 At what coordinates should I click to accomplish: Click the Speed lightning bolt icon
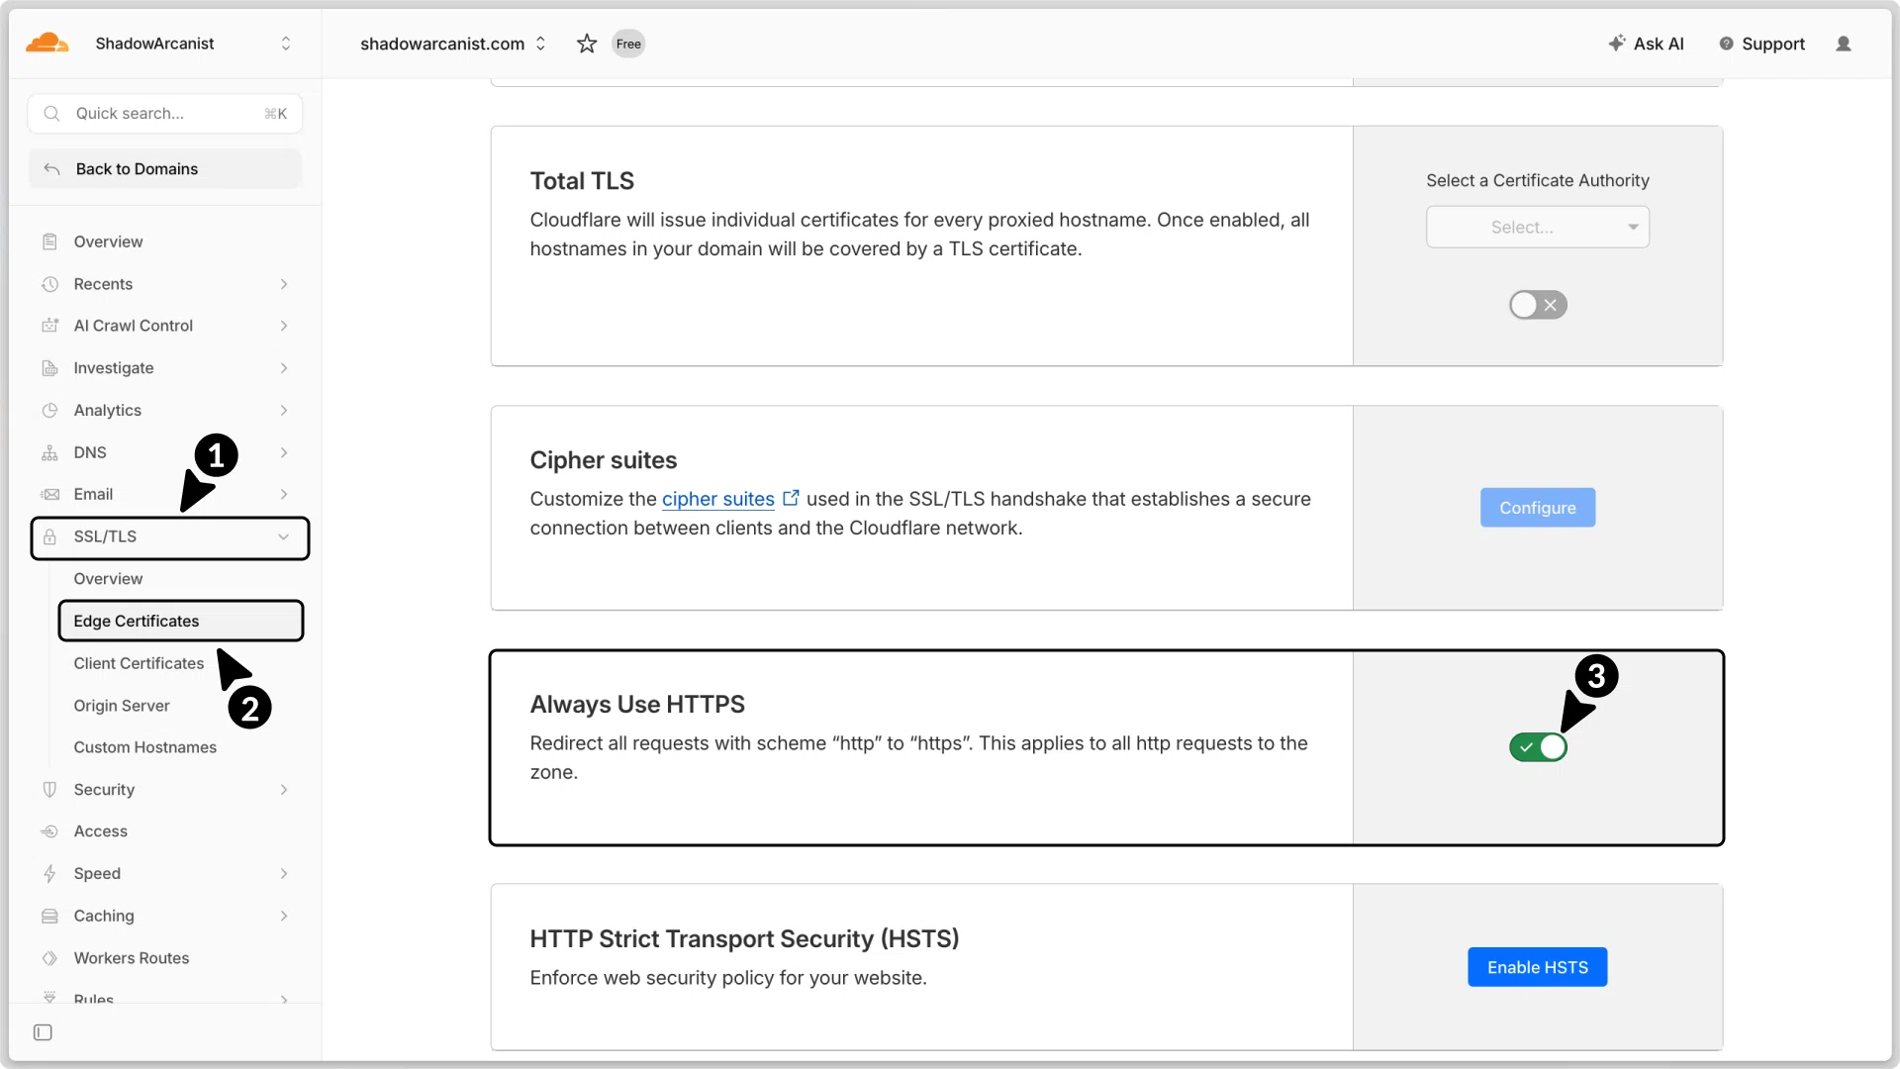coord(49,874)
